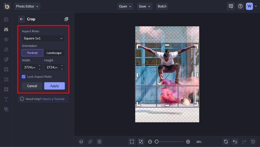Redo the last action

(244, 141)
